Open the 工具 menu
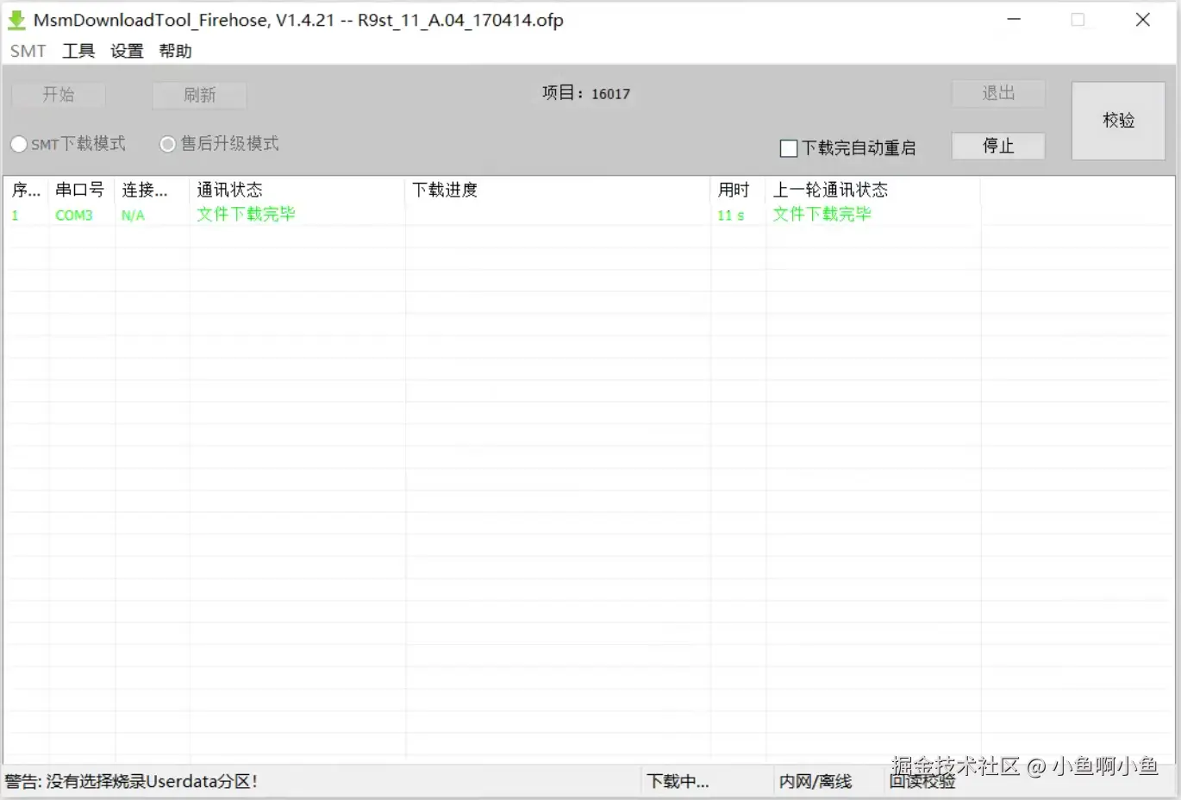 (x=78, y=51)
